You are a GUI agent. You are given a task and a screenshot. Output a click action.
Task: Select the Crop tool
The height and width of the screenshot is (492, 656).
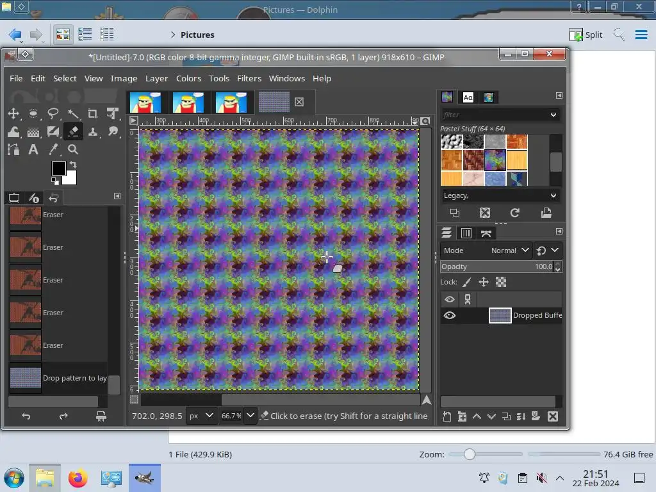pyautogui.click(x=92, y=113)
